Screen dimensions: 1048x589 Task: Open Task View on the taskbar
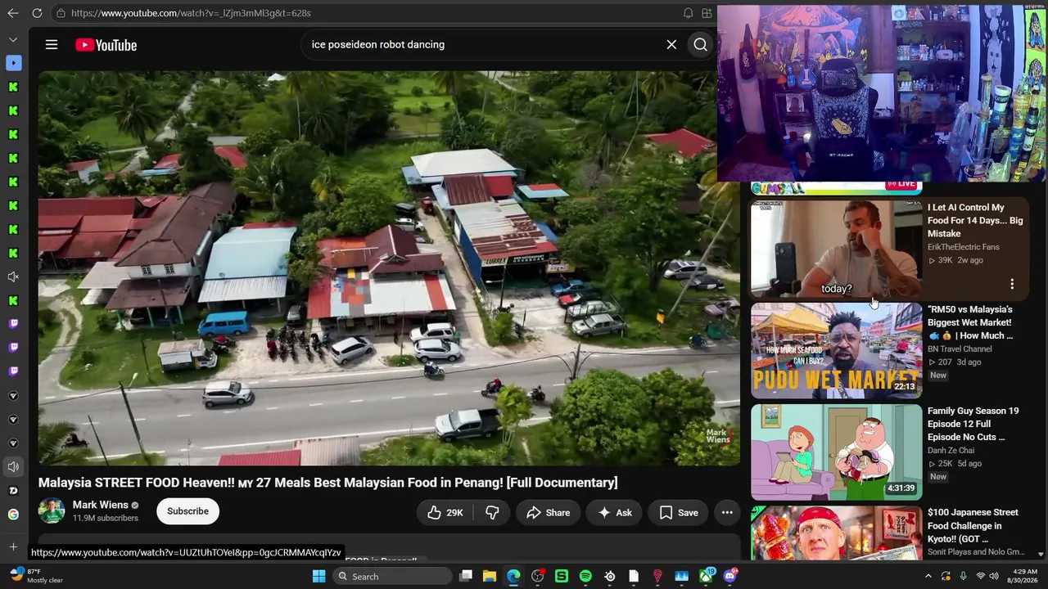click(466, 577)
